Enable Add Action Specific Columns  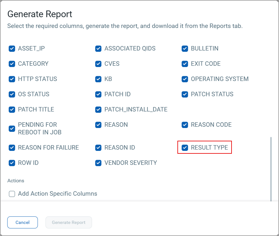click(x=12, y=194)
